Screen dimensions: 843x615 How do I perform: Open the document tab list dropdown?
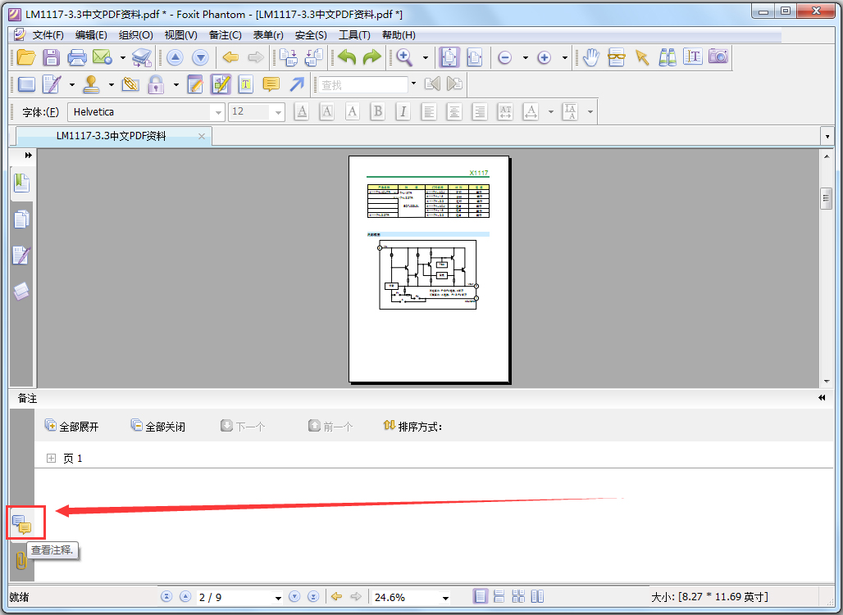pyautogui.click(x=827, y=137)
